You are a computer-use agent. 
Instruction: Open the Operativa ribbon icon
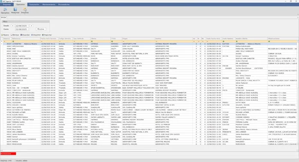[5, 10]
